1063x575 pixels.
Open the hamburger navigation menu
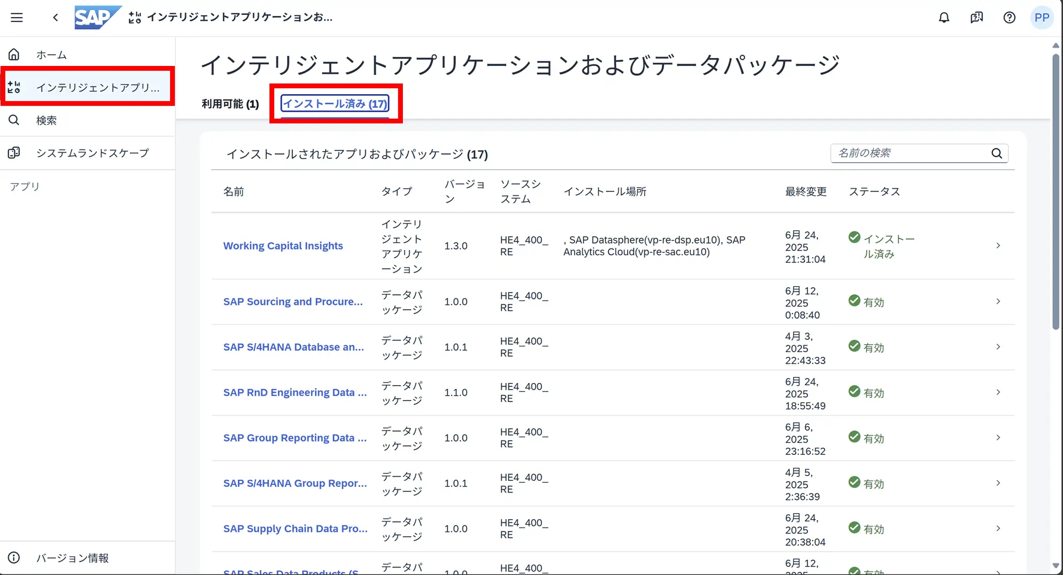coord(17,18)
